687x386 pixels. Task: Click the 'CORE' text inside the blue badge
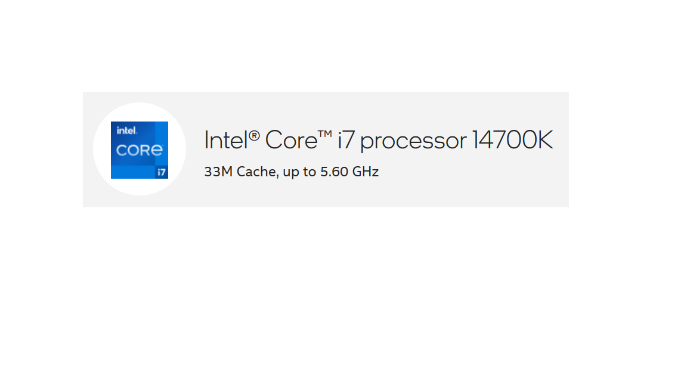pos(140,151)
